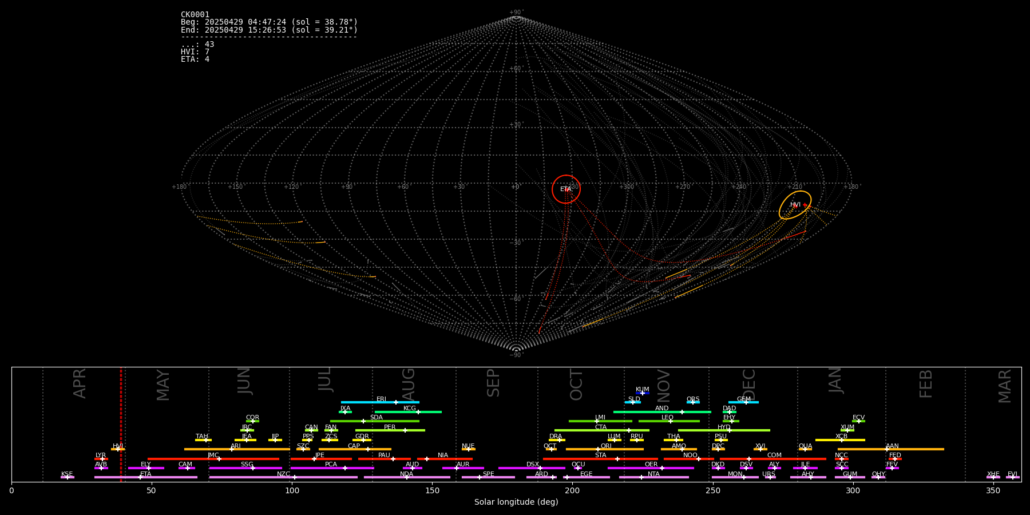Image resolution: width=1030 pixels, height=515 pixels.
Task: Select the MON shower bar
Action: 735,477
